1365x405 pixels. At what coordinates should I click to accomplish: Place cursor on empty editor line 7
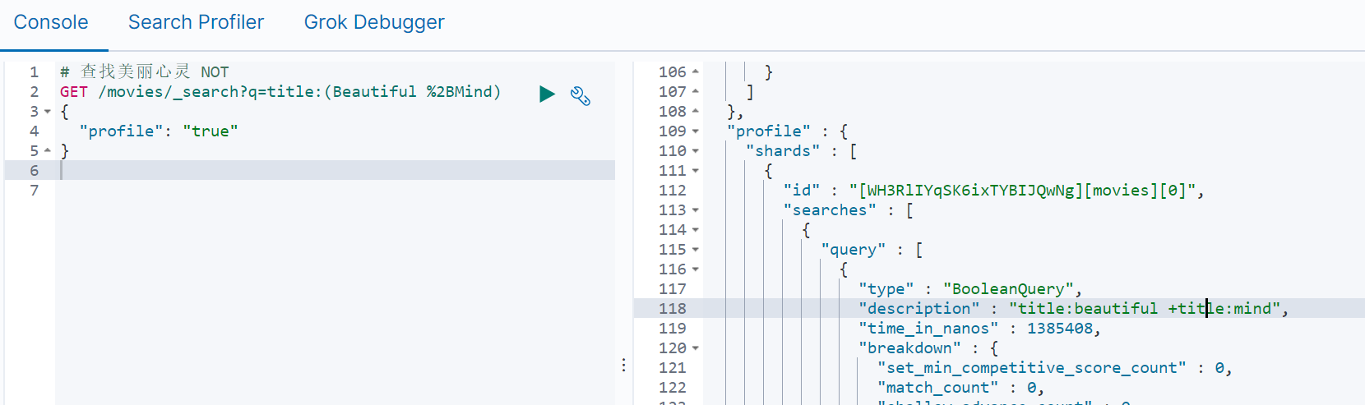pyautogui.click(x=337, y=190)
